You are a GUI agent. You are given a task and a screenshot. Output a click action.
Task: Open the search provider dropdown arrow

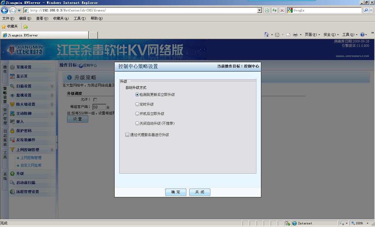[x=371, y=10]
